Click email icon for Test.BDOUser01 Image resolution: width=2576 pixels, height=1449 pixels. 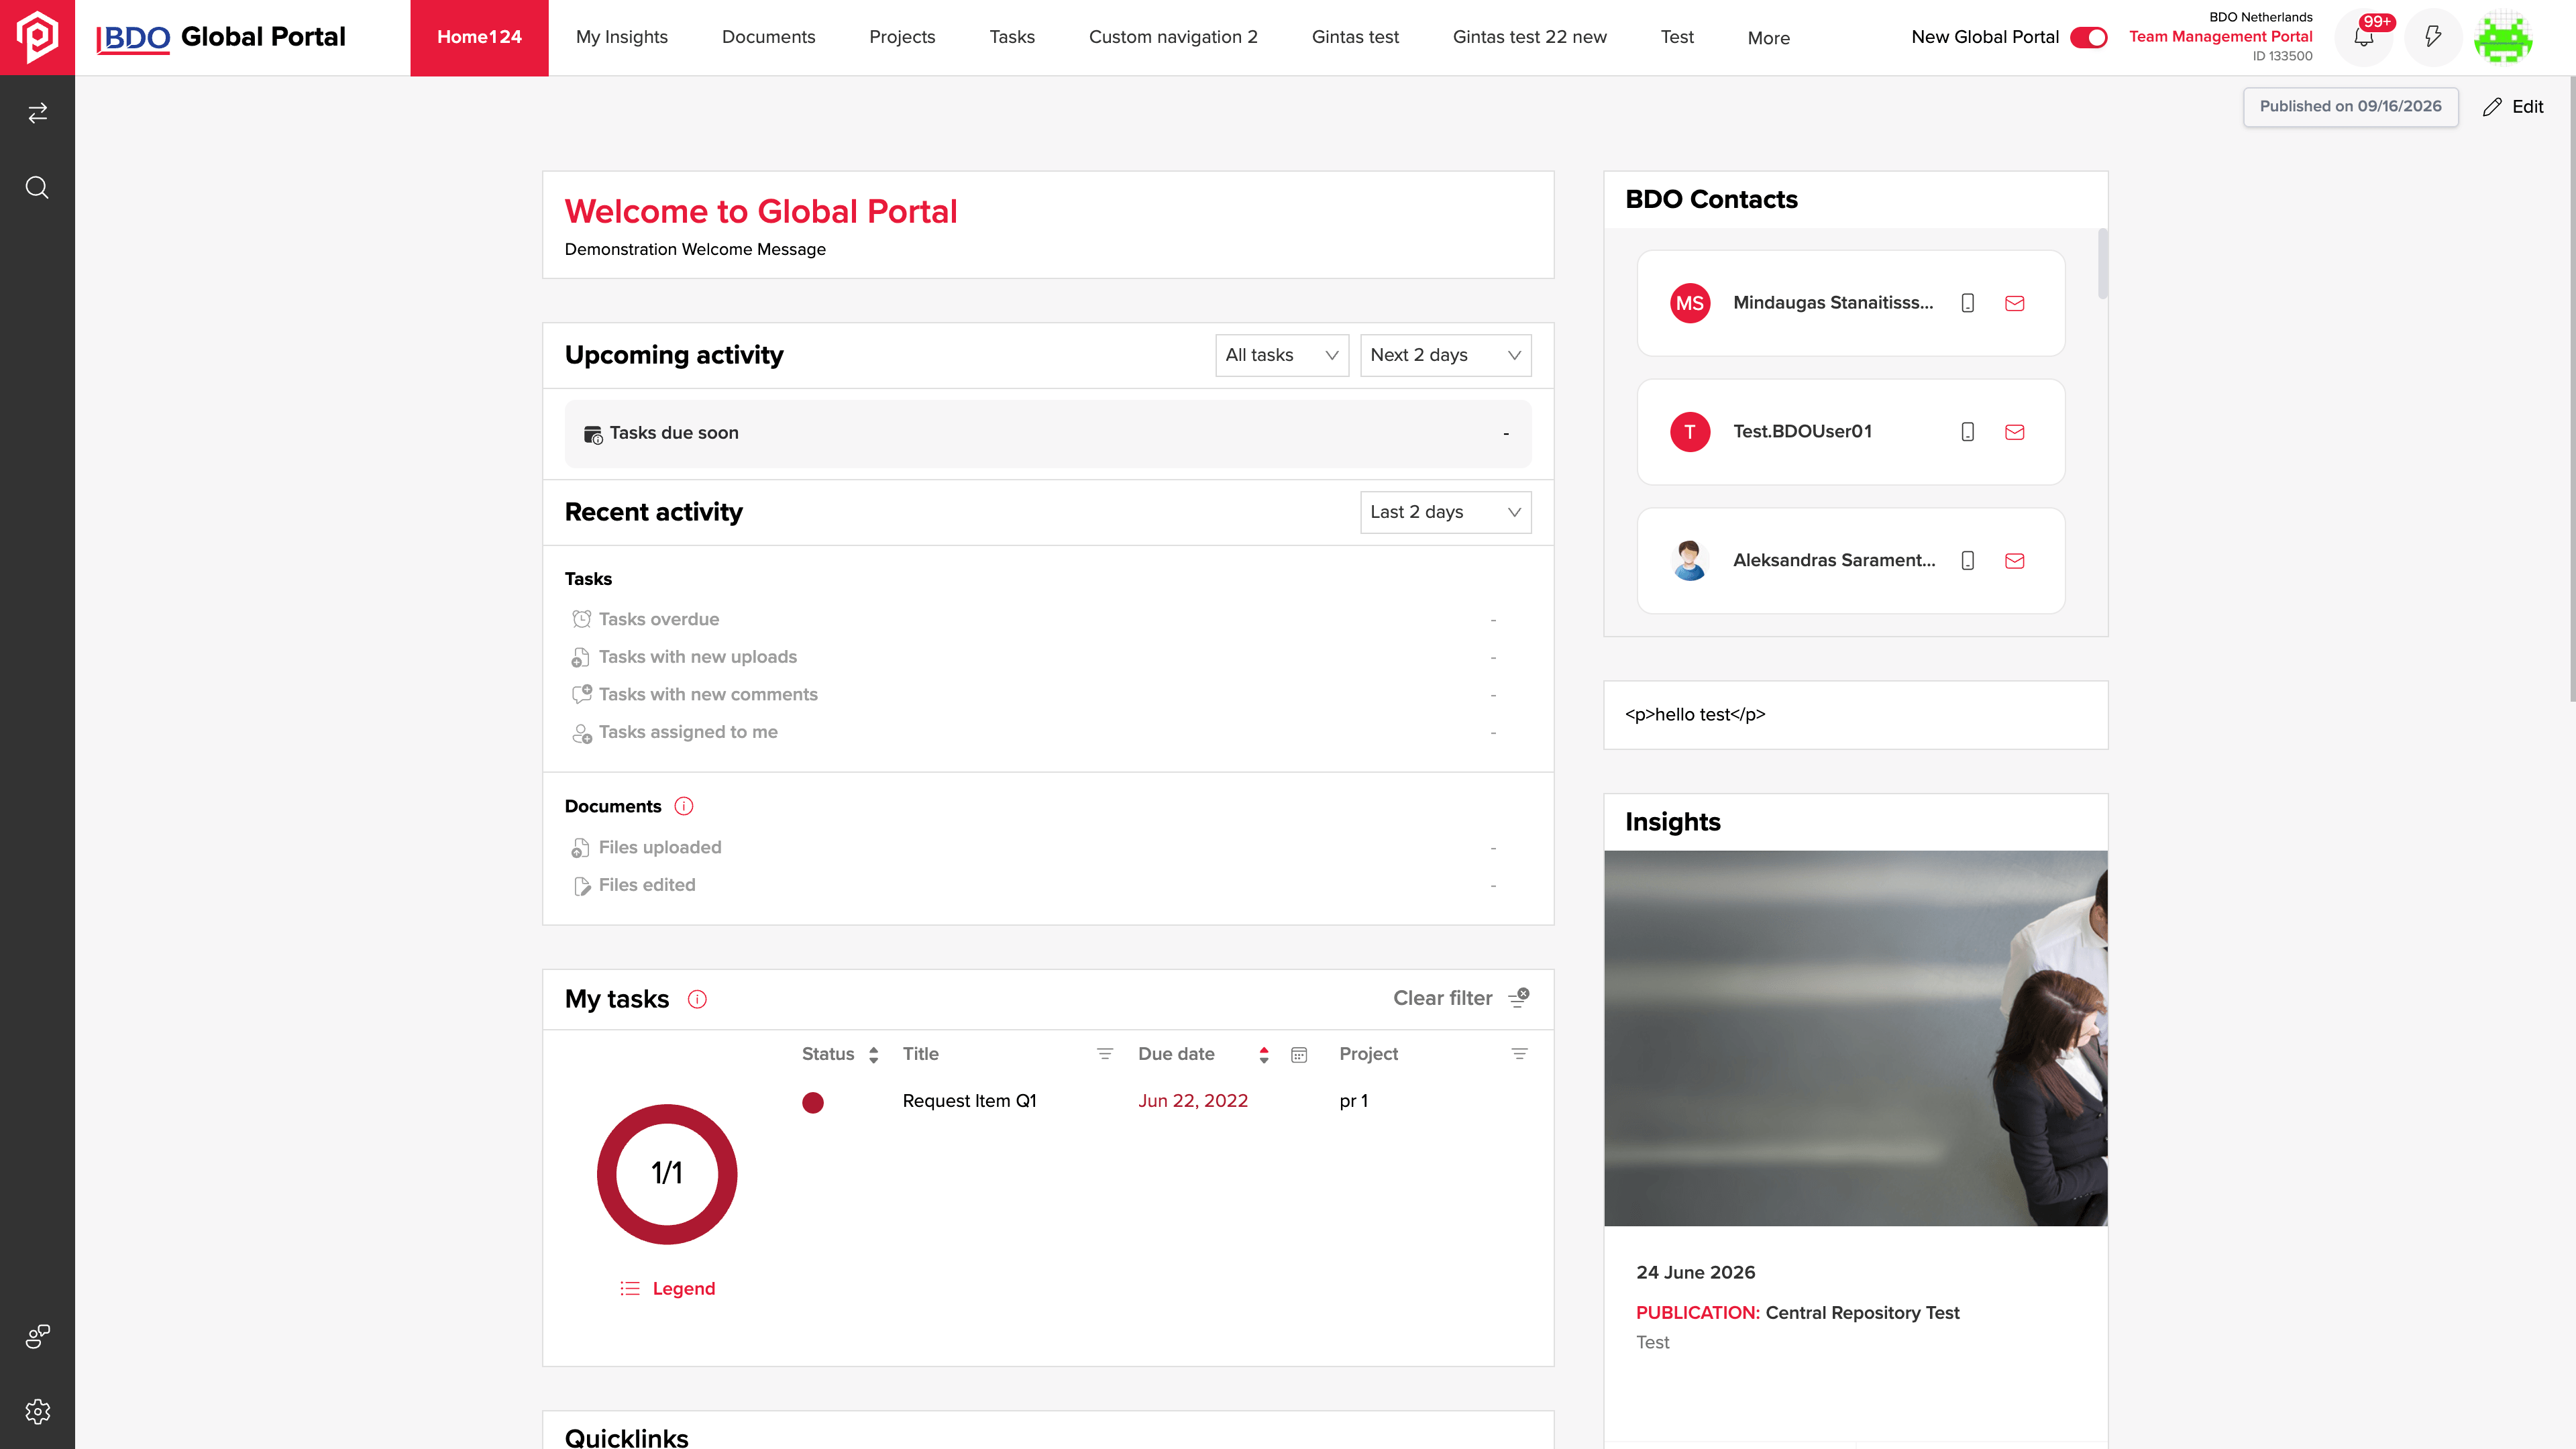click(x=2014, y=432)
